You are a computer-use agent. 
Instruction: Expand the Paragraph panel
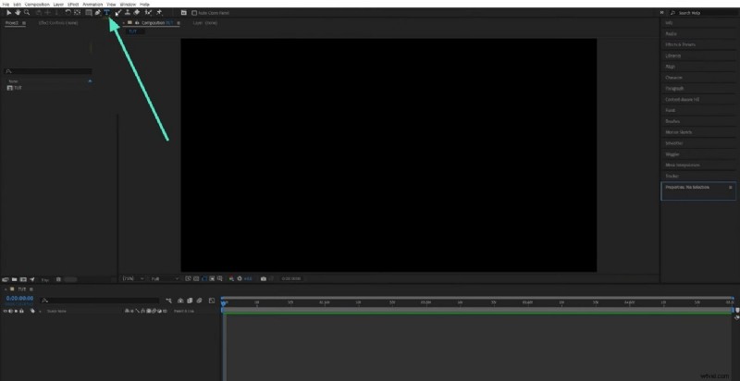[x=674, y=88]
